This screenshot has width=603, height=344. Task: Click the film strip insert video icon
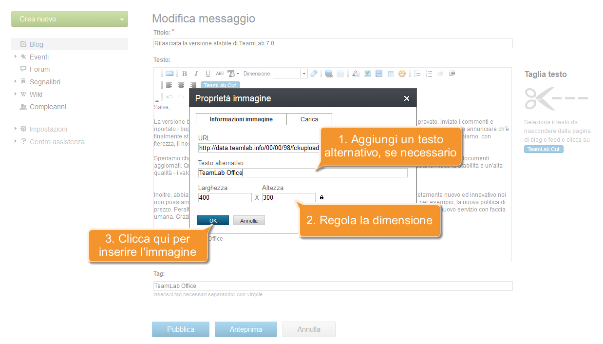[x=378, y=74]
